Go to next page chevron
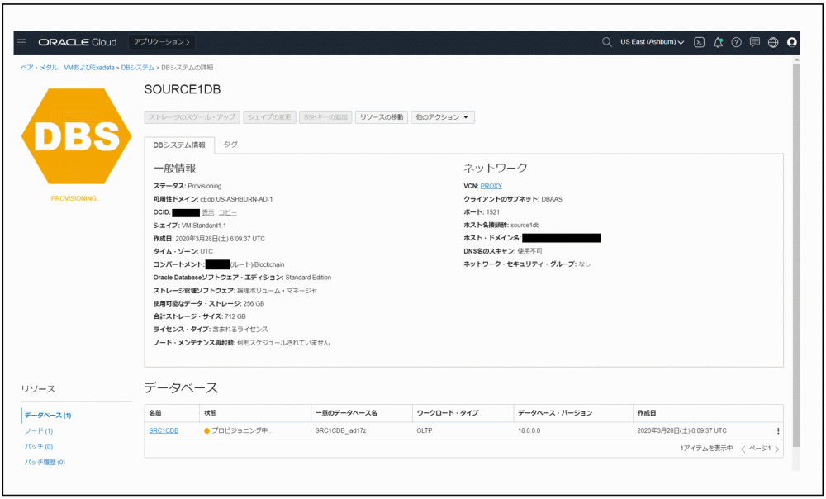 777,449
